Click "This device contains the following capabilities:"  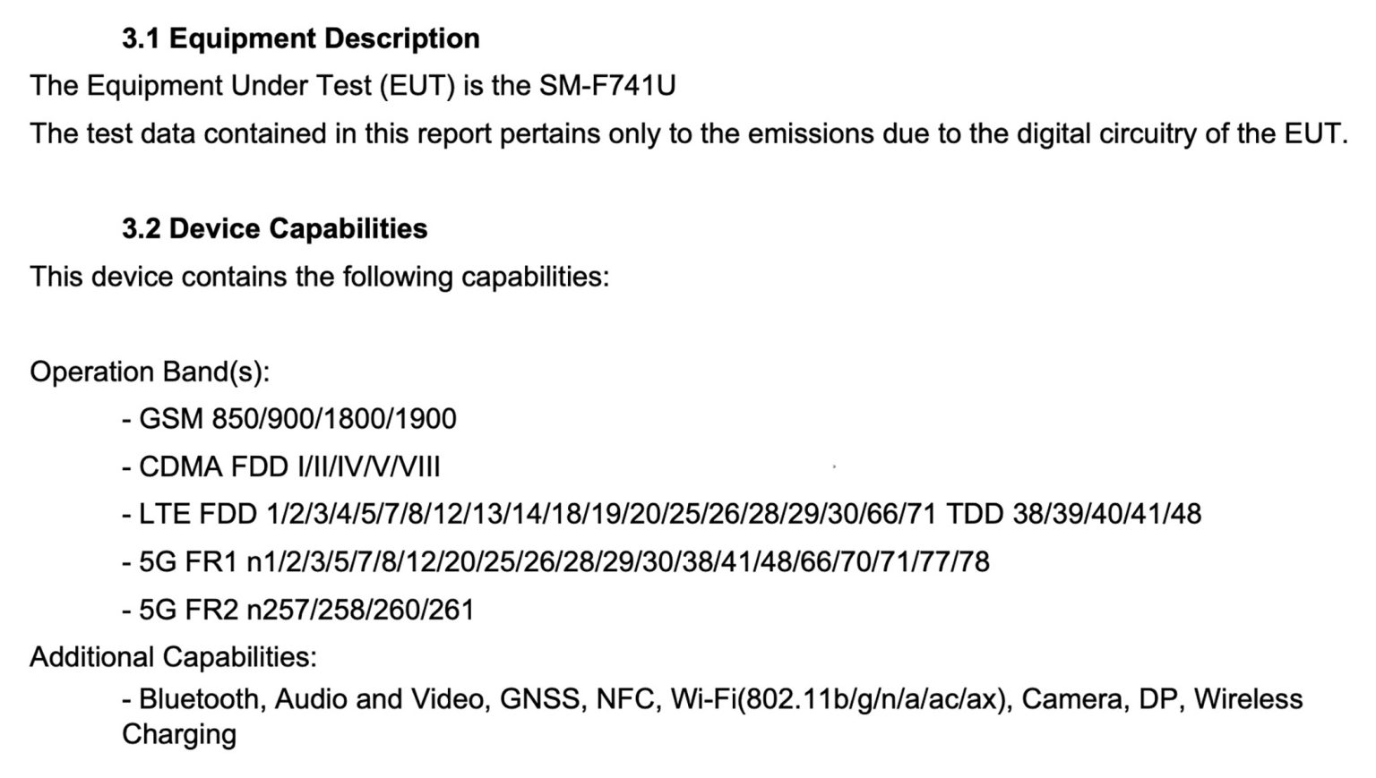click(319, 277)
